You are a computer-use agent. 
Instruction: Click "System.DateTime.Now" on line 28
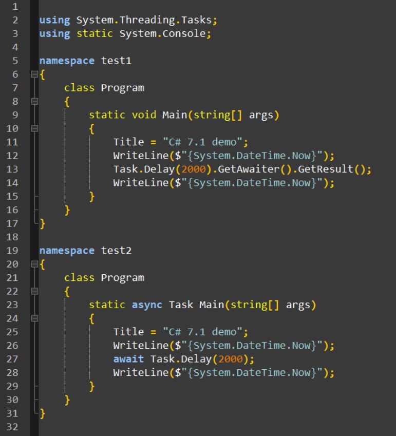click(x=252, y=373)
